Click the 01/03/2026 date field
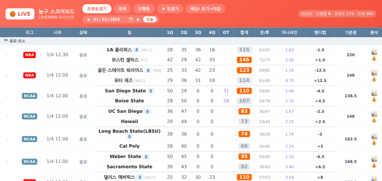 pos(113,20)
